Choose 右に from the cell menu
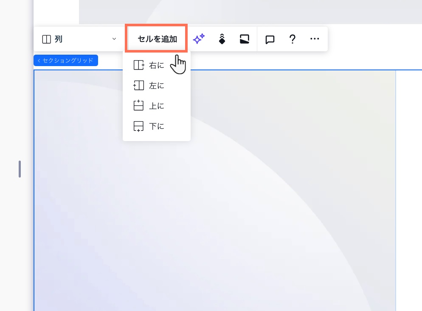Image resolution: width=422 pixels, height=311 pixels. [x=157, y=65]
